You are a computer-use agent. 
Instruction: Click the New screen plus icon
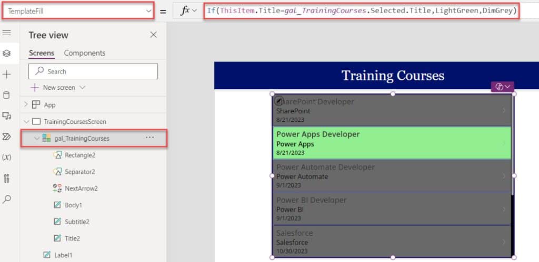[35, 88]
